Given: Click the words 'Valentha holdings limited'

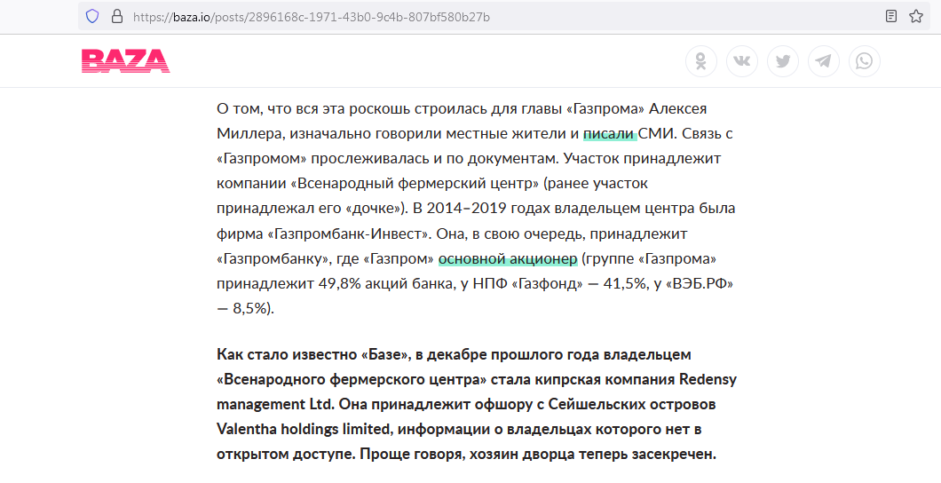Looking at the screenshot, I should point(303,429).
